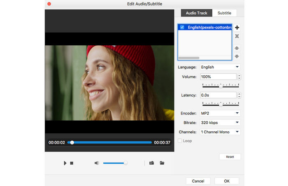Click the Latency slider under 0.0s field
288x186 pixels.
221,104
